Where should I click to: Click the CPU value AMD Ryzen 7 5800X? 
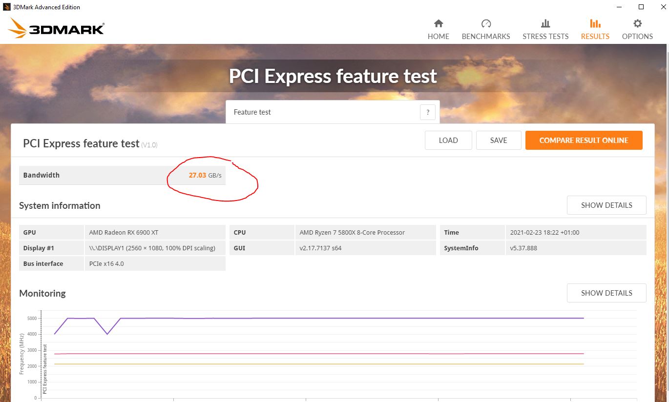point(352,232)
